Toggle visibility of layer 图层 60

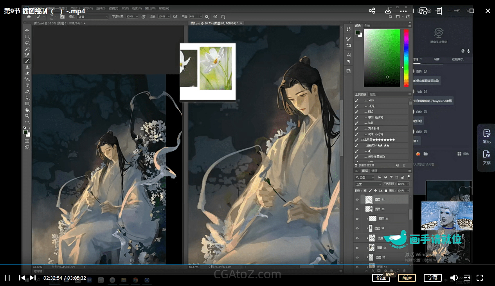click(x=357, y=209)
